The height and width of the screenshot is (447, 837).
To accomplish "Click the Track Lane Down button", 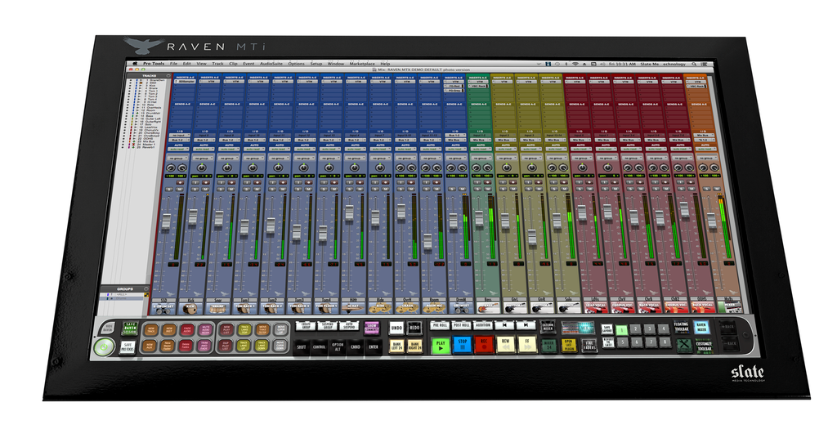I will click(x=262, y=346).
